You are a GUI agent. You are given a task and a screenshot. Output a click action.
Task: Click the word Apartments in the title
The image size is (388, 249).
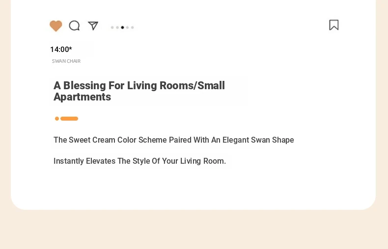(82, 97)
